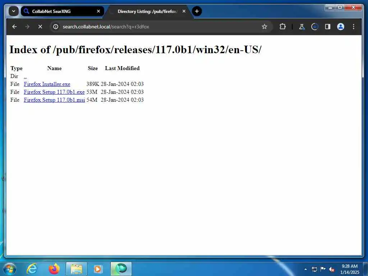Viewport: 368px width, 276px height.
Task: Open the network status tray icon
Action: point(314,269)
